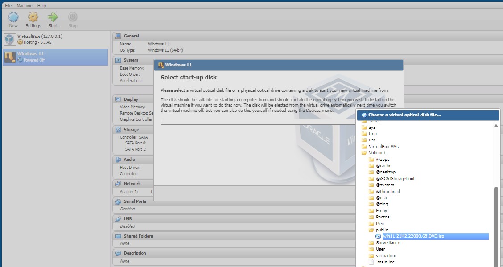Open the Storage section header link
The height and width of the screenshot is (267, 503).
coord(132,130)
